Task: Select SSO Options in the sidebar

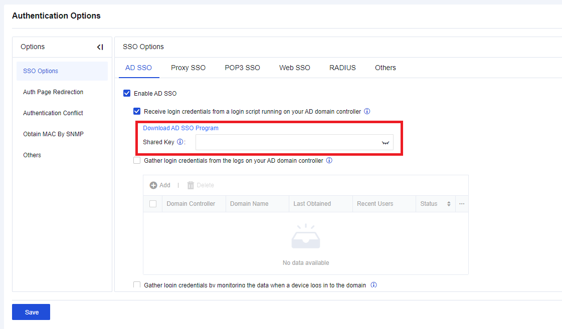Action: pyautogui.click(x=62, y=71)
